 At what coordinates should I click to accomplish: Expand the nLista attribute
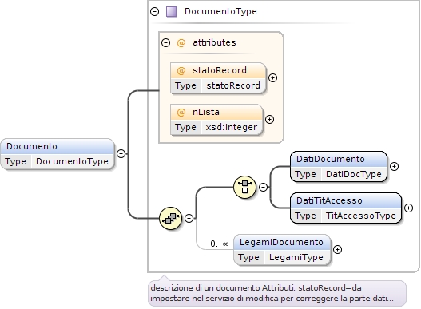(x=269, y=119)
